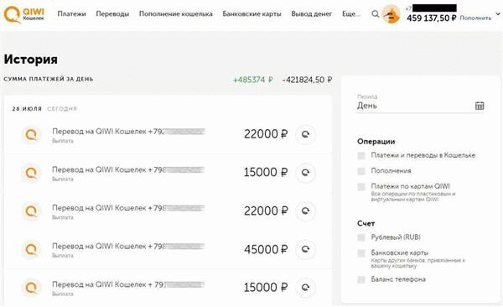Click QIWI icon of last 15000 ₽ row
The image size is (503, 307).
pyautogui.click(x=31, y=288)
